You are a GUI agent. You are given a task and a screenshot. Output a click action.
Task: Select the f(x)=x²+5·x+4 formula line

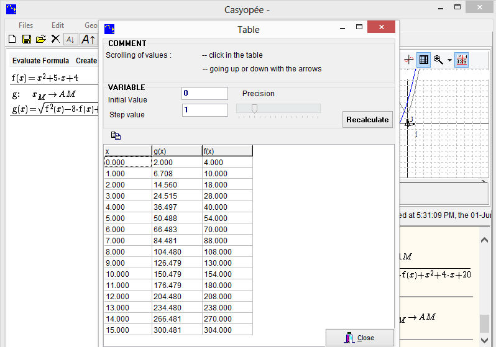tap(45, 78)
